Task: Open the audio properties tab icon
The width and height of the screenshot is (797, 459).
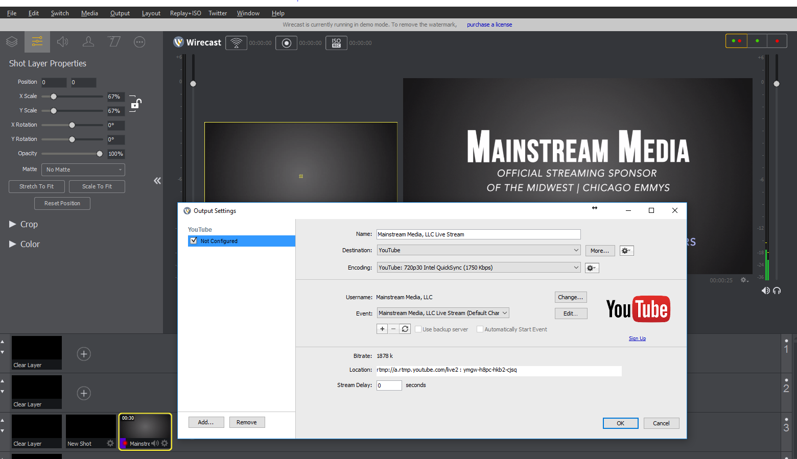Action: pos(63,42)
